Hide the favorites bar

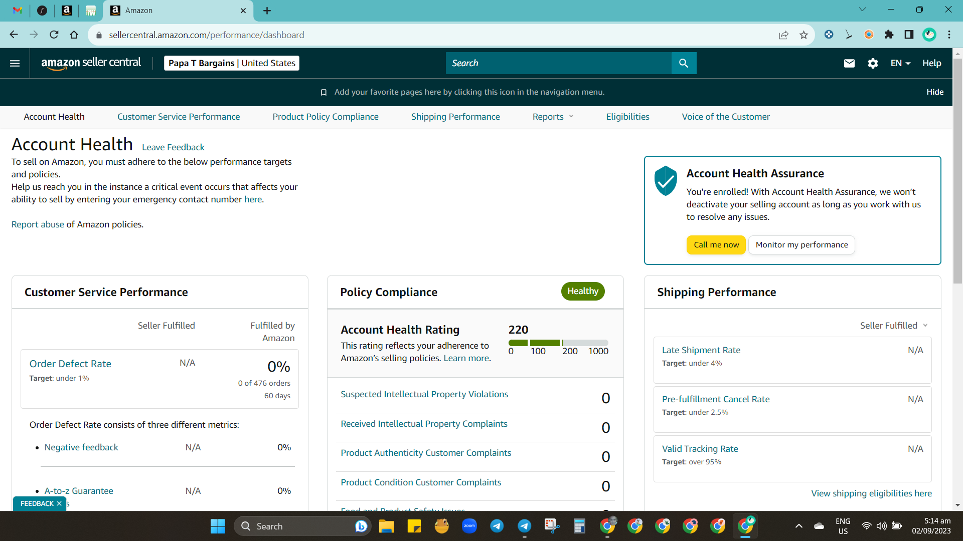pyautogui.click(x=935, y=92)
